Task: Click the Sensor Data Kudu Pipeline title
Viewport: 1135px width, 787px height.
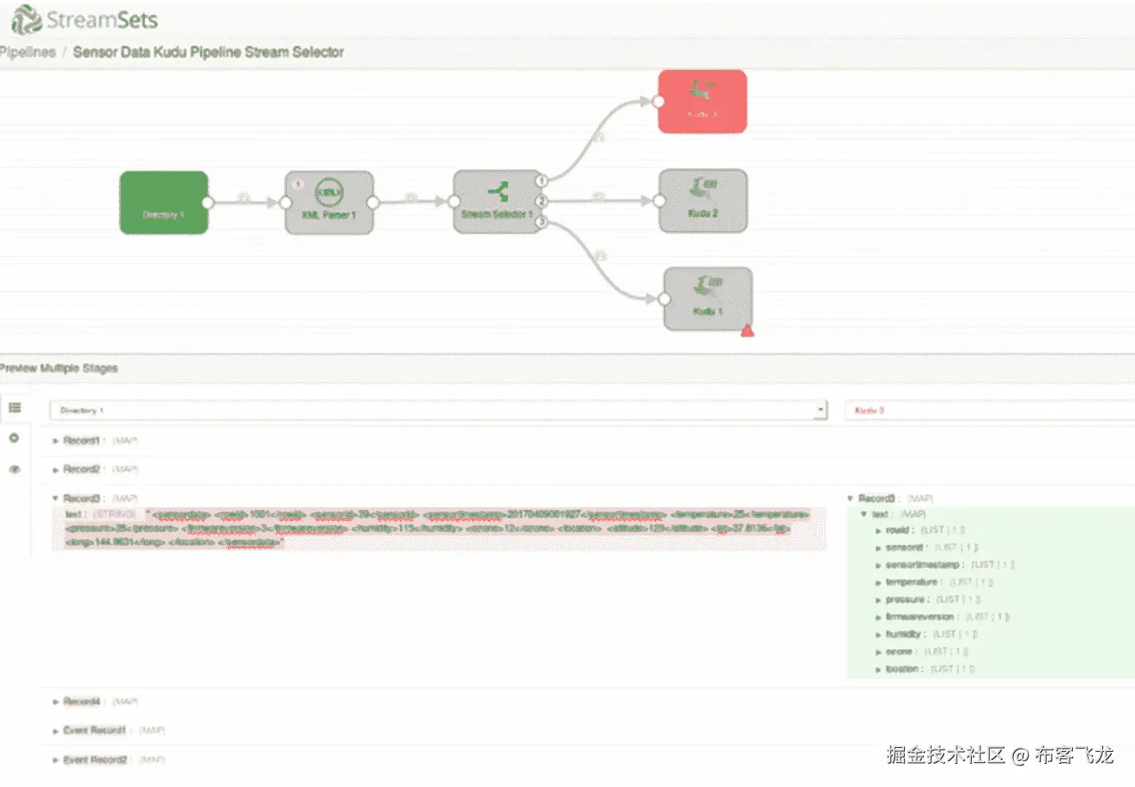Action: point(208,52)
